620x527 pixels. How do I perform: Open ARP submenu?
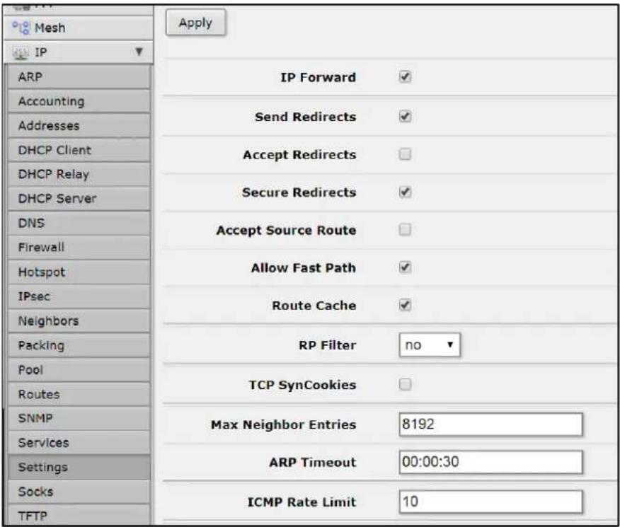click(79, 76)
